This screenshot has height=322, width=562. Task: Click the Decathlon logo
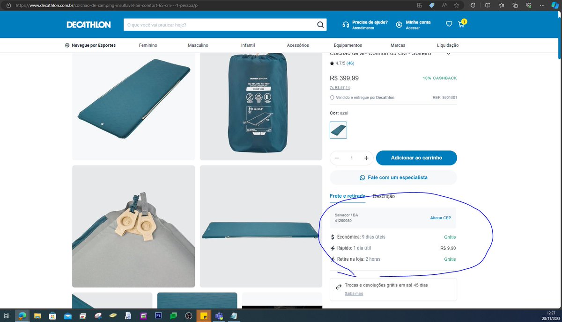pos(89,24)
